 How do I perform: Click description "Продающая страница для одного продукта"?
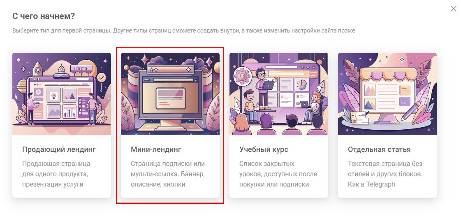tap(56, 169)
